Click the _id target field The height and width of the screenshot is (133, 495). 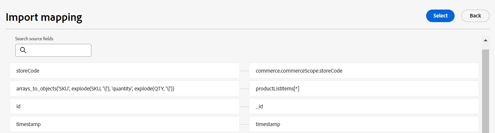point(364,106)
